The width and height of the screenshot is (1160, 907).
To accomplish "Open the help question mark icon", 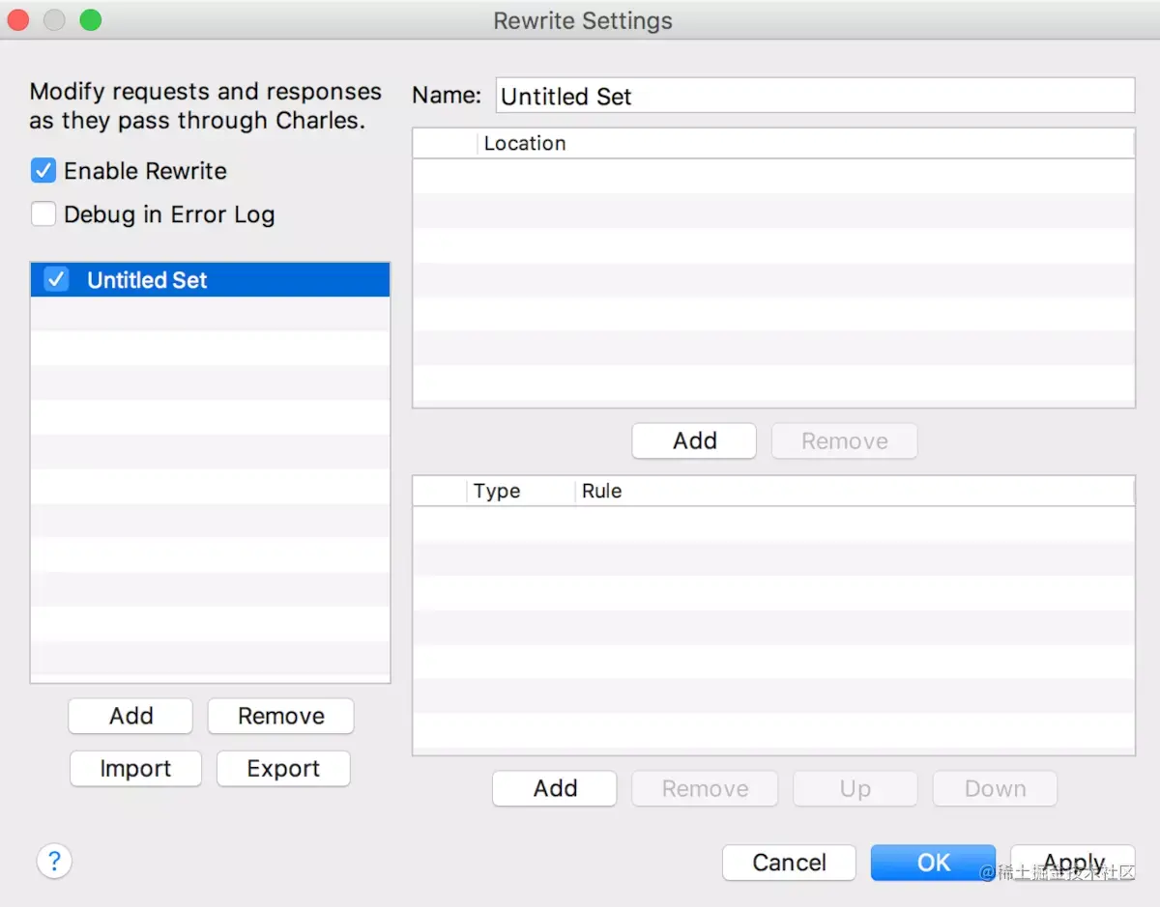I will pyautogui.click(x=54, y=861).
